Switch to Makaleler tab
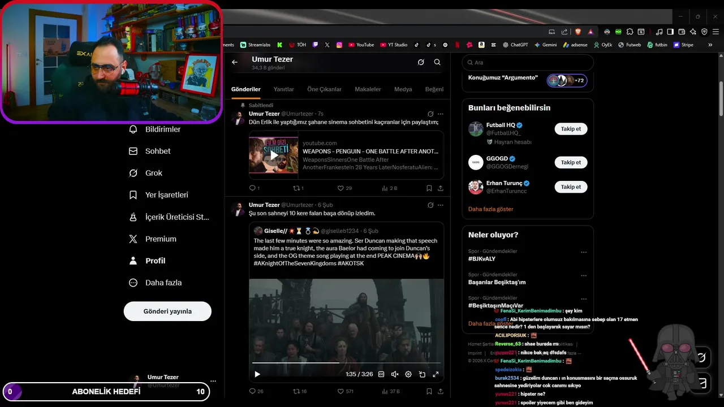The image size is (724, 407). [x=368, y=89]
